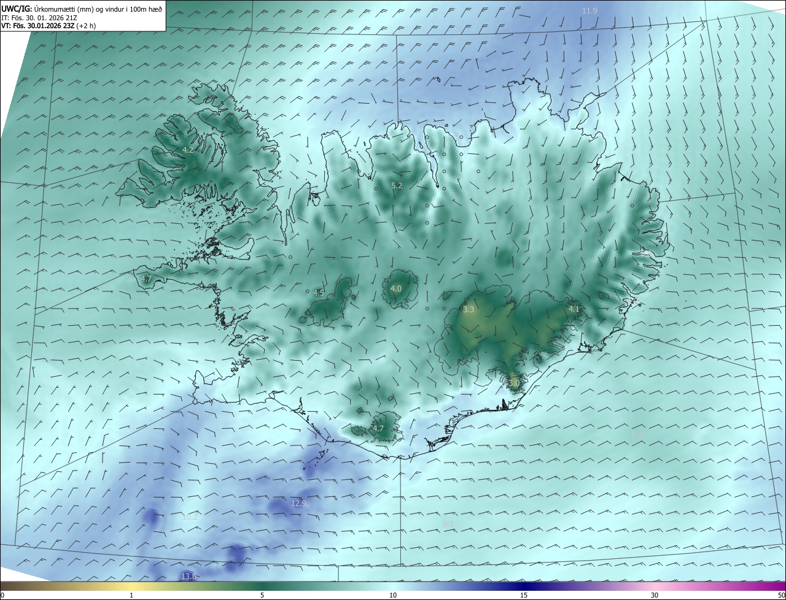The height and width of the screenshot is (600, 786).
Task: Select the 4.2 value label on the Westfjords
Action: (x=188, y=150)
